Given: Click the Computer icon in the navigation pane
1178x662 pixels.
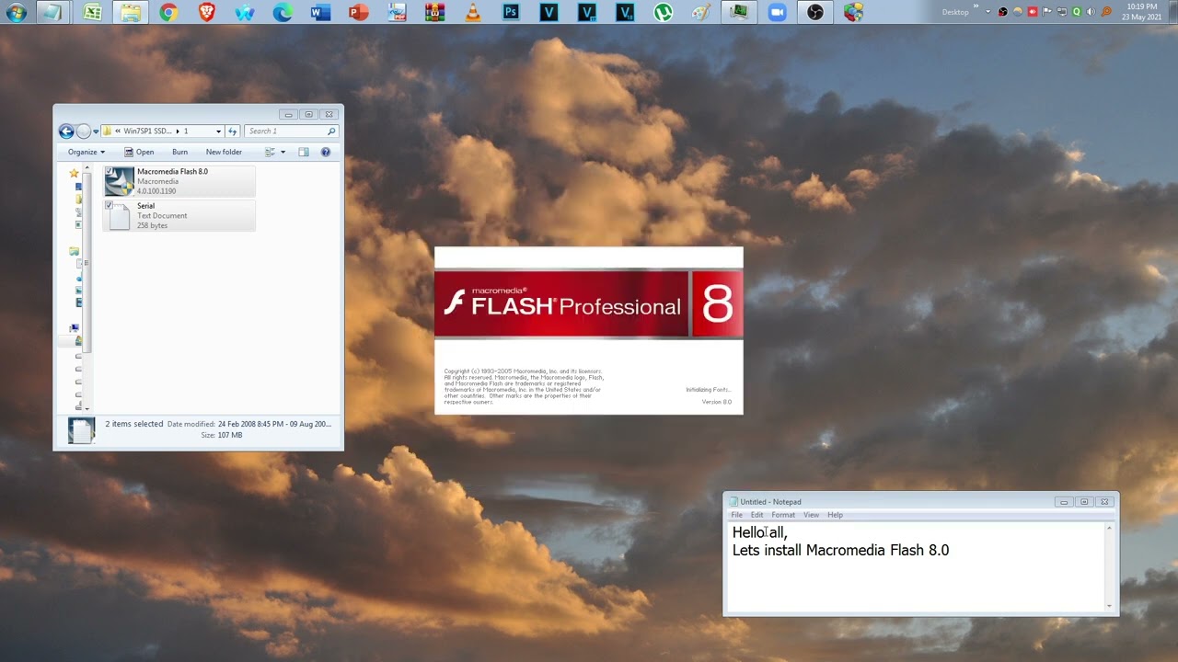Looking at the screenshot, I should (x=75, y=328).
